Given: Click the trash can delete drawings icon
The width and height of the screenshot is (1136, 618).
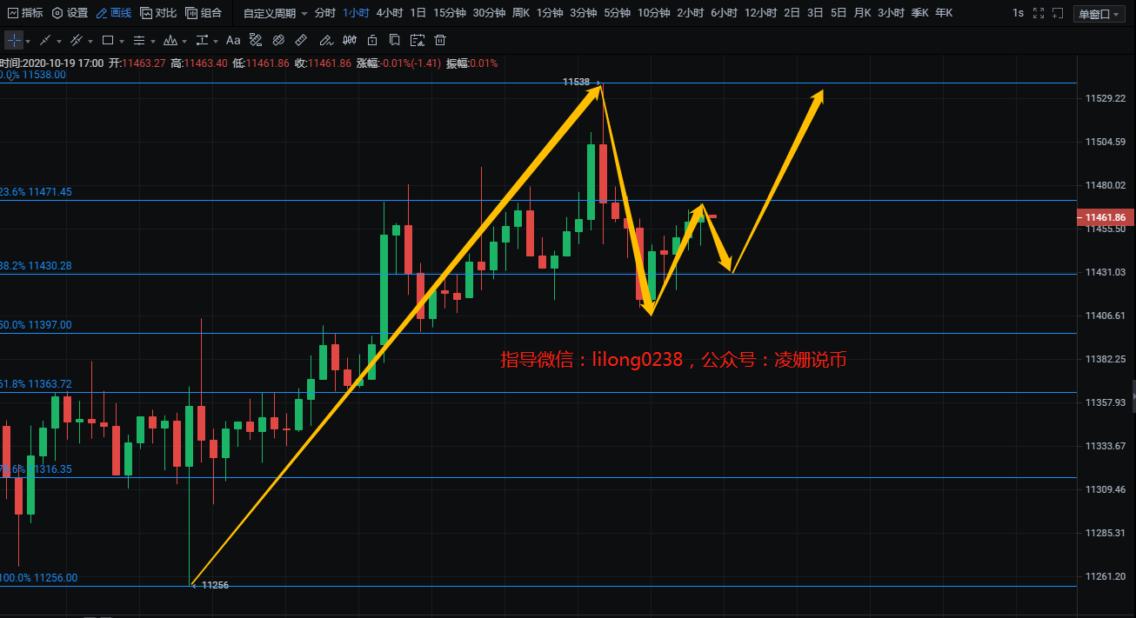Looking at the screenshot, I should click(x=440, y=41).
